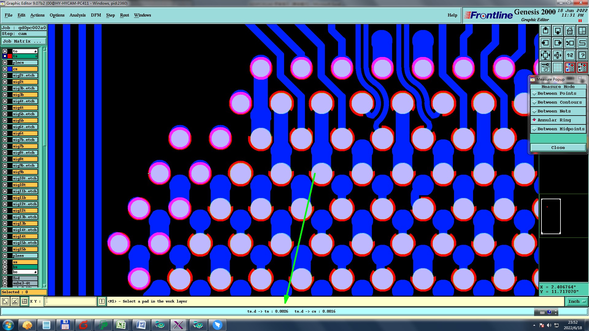The width and height of the screenshot is (589, 331).
Task: Toggle checkbox for layer plncs
Action: 5,63
